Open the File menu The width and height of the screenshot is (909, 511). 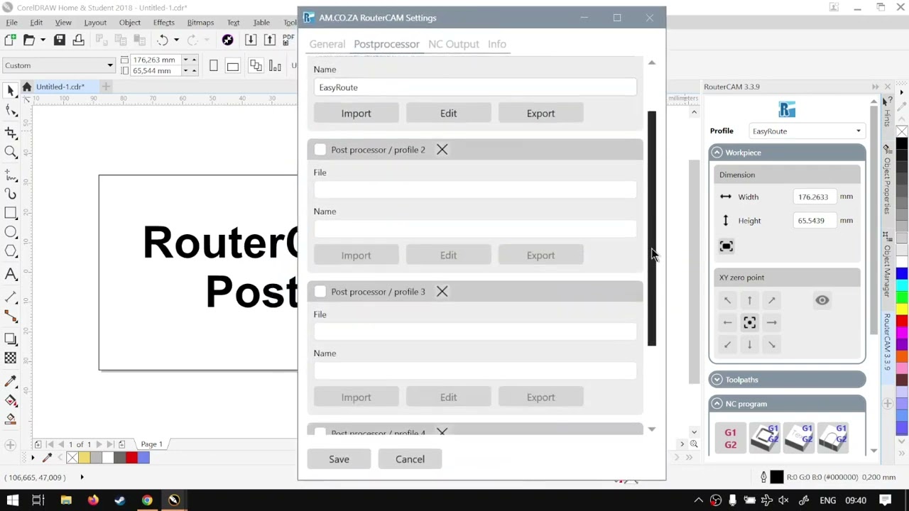coord(12,23)
